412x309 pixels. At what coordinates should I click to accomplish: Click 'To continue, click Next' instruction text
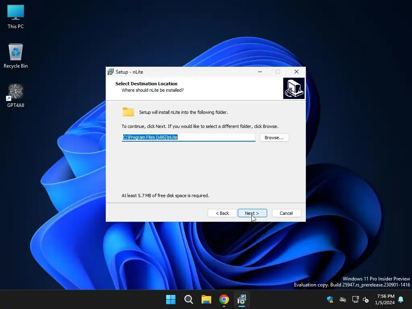pos(200,126)
